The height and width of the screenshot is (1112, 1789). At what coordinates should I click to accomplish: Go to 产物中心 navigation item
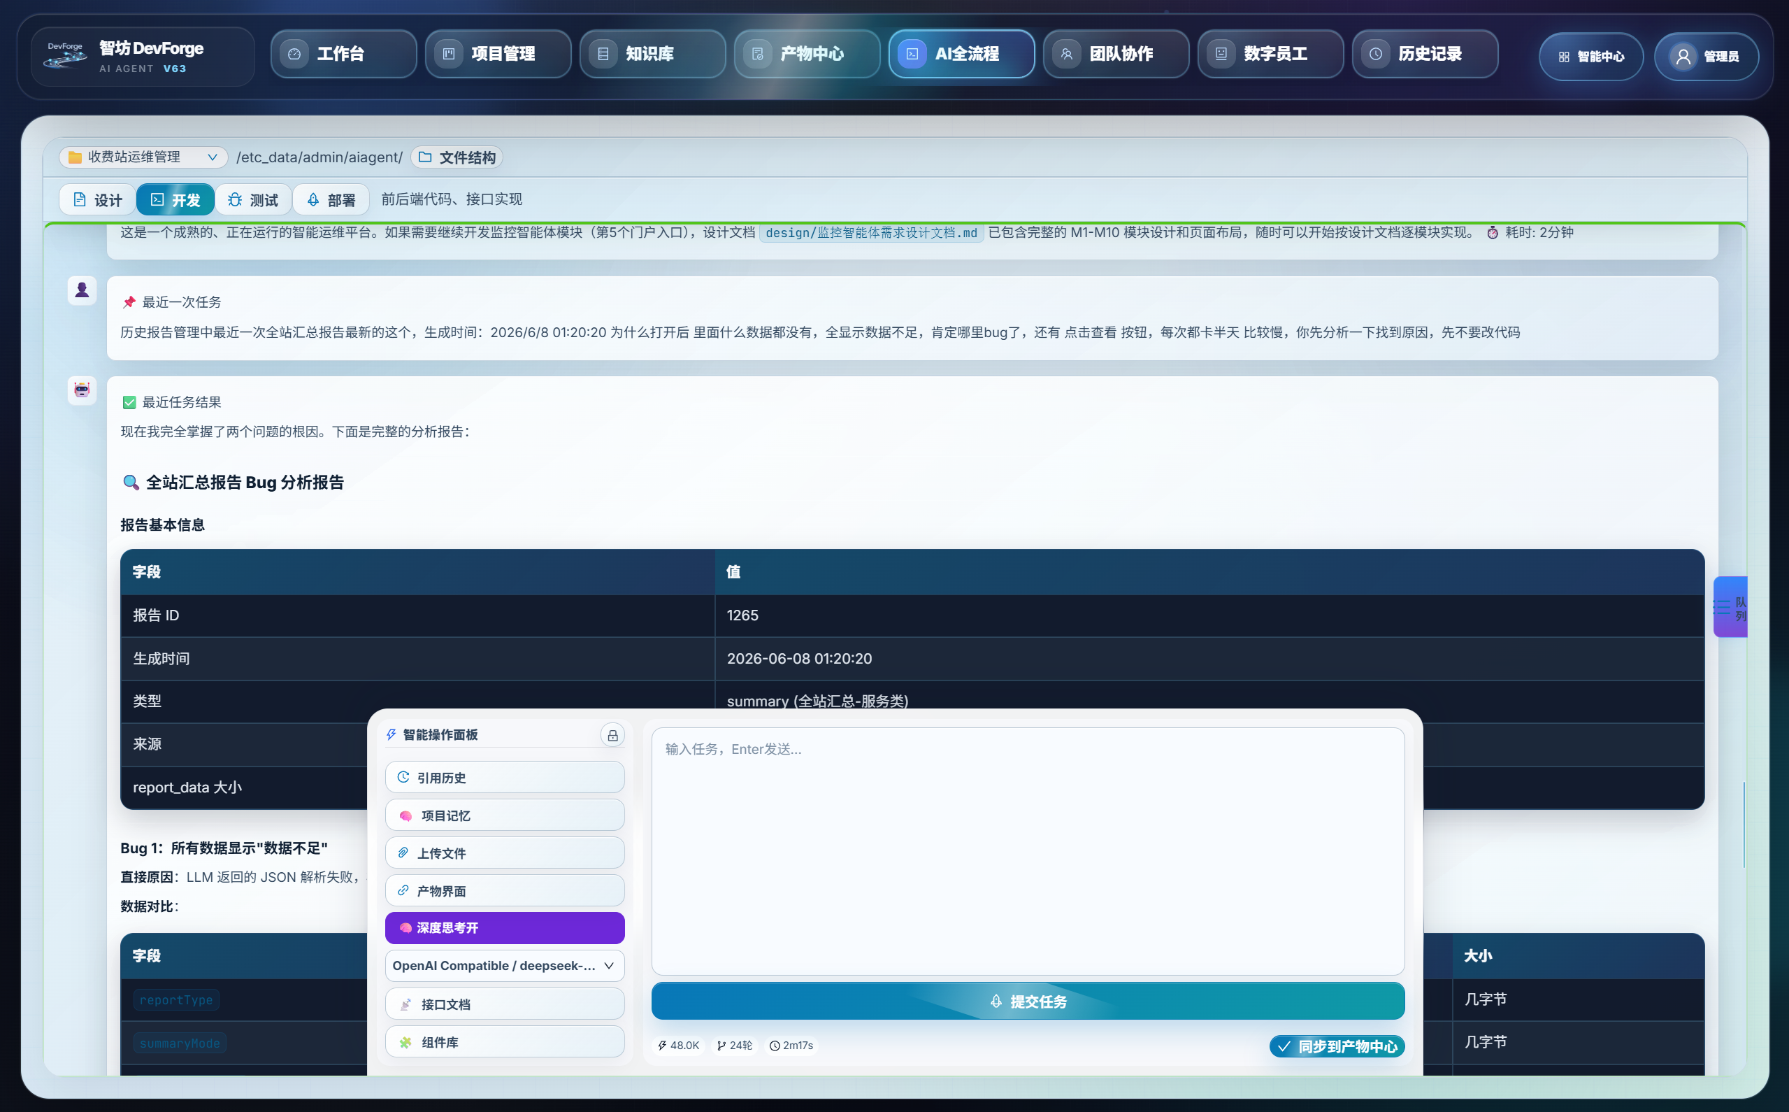point(806,54)
